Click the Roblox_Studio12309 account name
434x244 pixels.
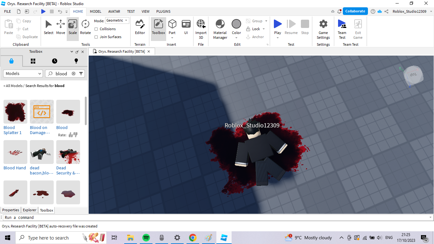click(410, 11)
